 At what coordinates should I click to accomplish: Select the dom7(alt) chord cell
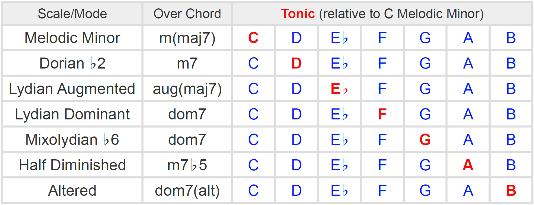click(187, 191)
